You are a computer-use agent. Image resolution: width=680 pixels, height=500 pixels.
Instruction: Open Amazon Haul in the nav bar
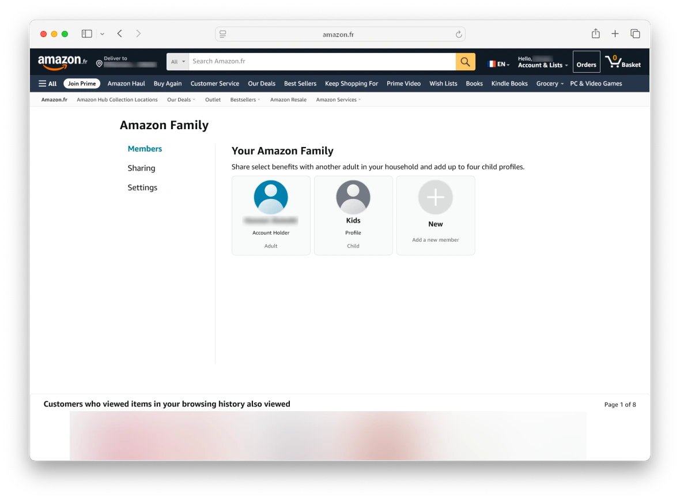(126, 83)
